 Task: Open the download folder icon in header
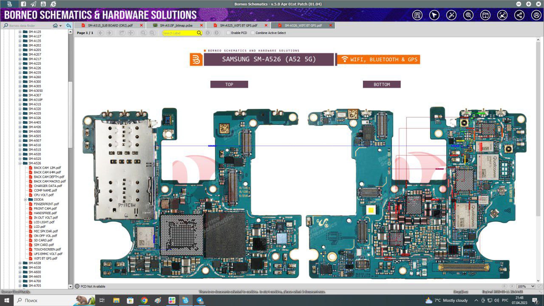[485, 15]
